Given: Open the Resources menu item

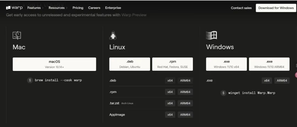Looking at the screenshot, I should click(56, 8).
